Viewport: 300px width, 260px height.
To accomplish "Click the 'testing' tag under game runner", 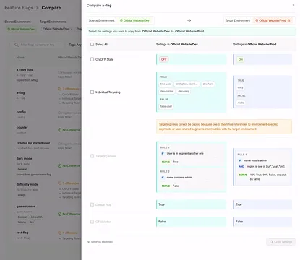I will coord(22,222).
